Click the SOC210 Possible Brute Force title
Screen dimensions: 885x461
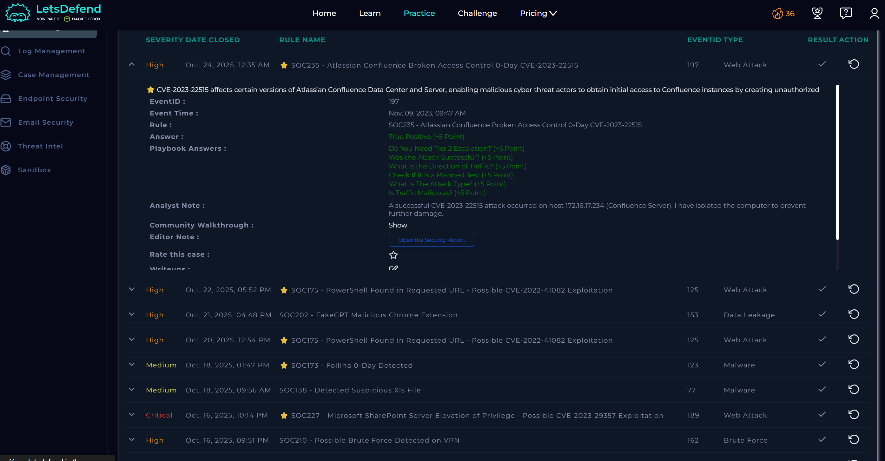click(x=369, y=440)
